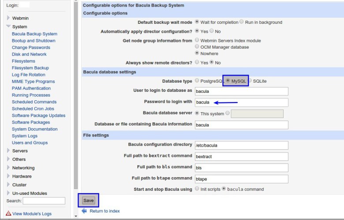Open System Documentation module
Screen dimensions: 344x220
tap(35, 129)
